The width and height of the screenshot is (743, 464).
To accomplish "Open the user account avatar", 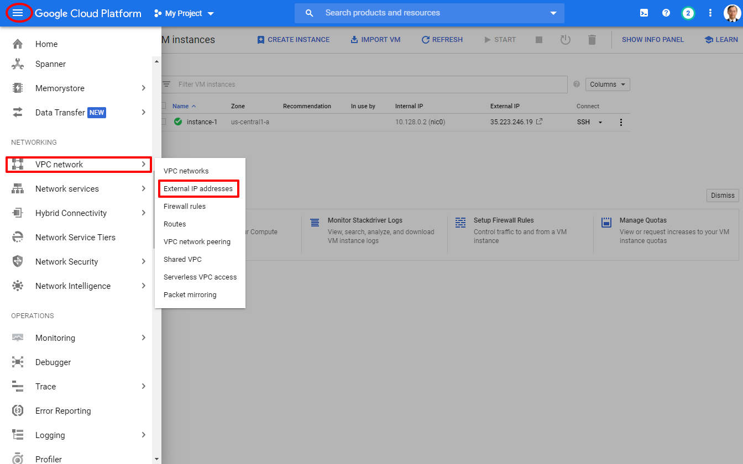I will [x=732, y=13].
